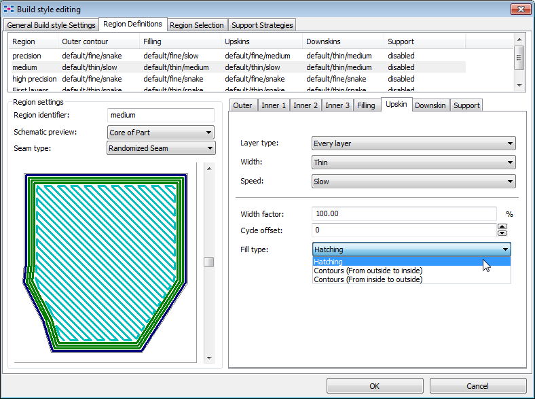Switch to the Downskin tab
The height and width of the screenshot is (399, 535).
(430, 105)
